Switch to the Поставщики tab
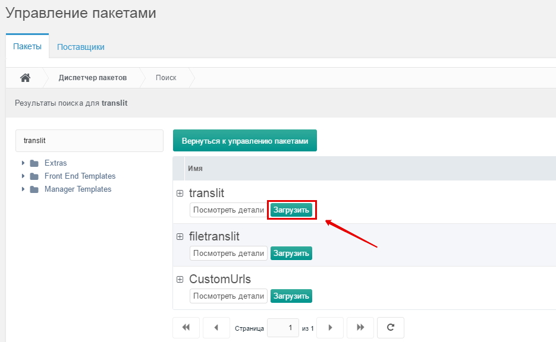Viewport: 556px width, 342px height. [80, 47]
